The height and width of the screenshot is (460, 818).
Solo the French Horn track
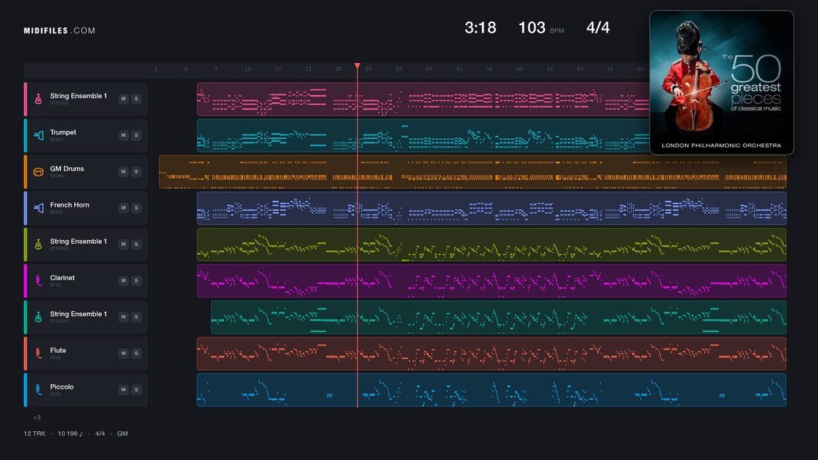[136, 207]
